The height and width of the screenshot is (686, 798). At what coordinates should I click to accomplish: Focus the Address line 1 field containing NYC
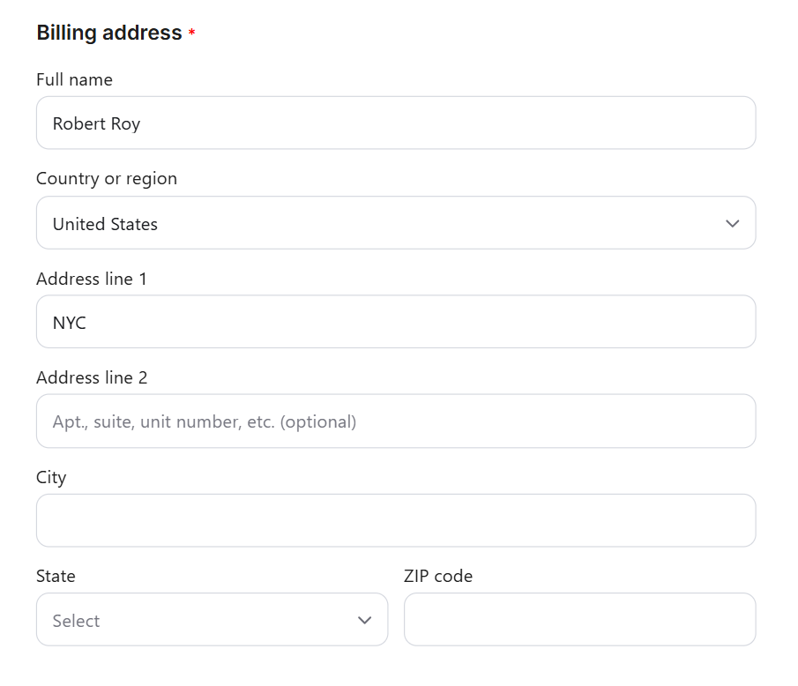coord(395,323)
